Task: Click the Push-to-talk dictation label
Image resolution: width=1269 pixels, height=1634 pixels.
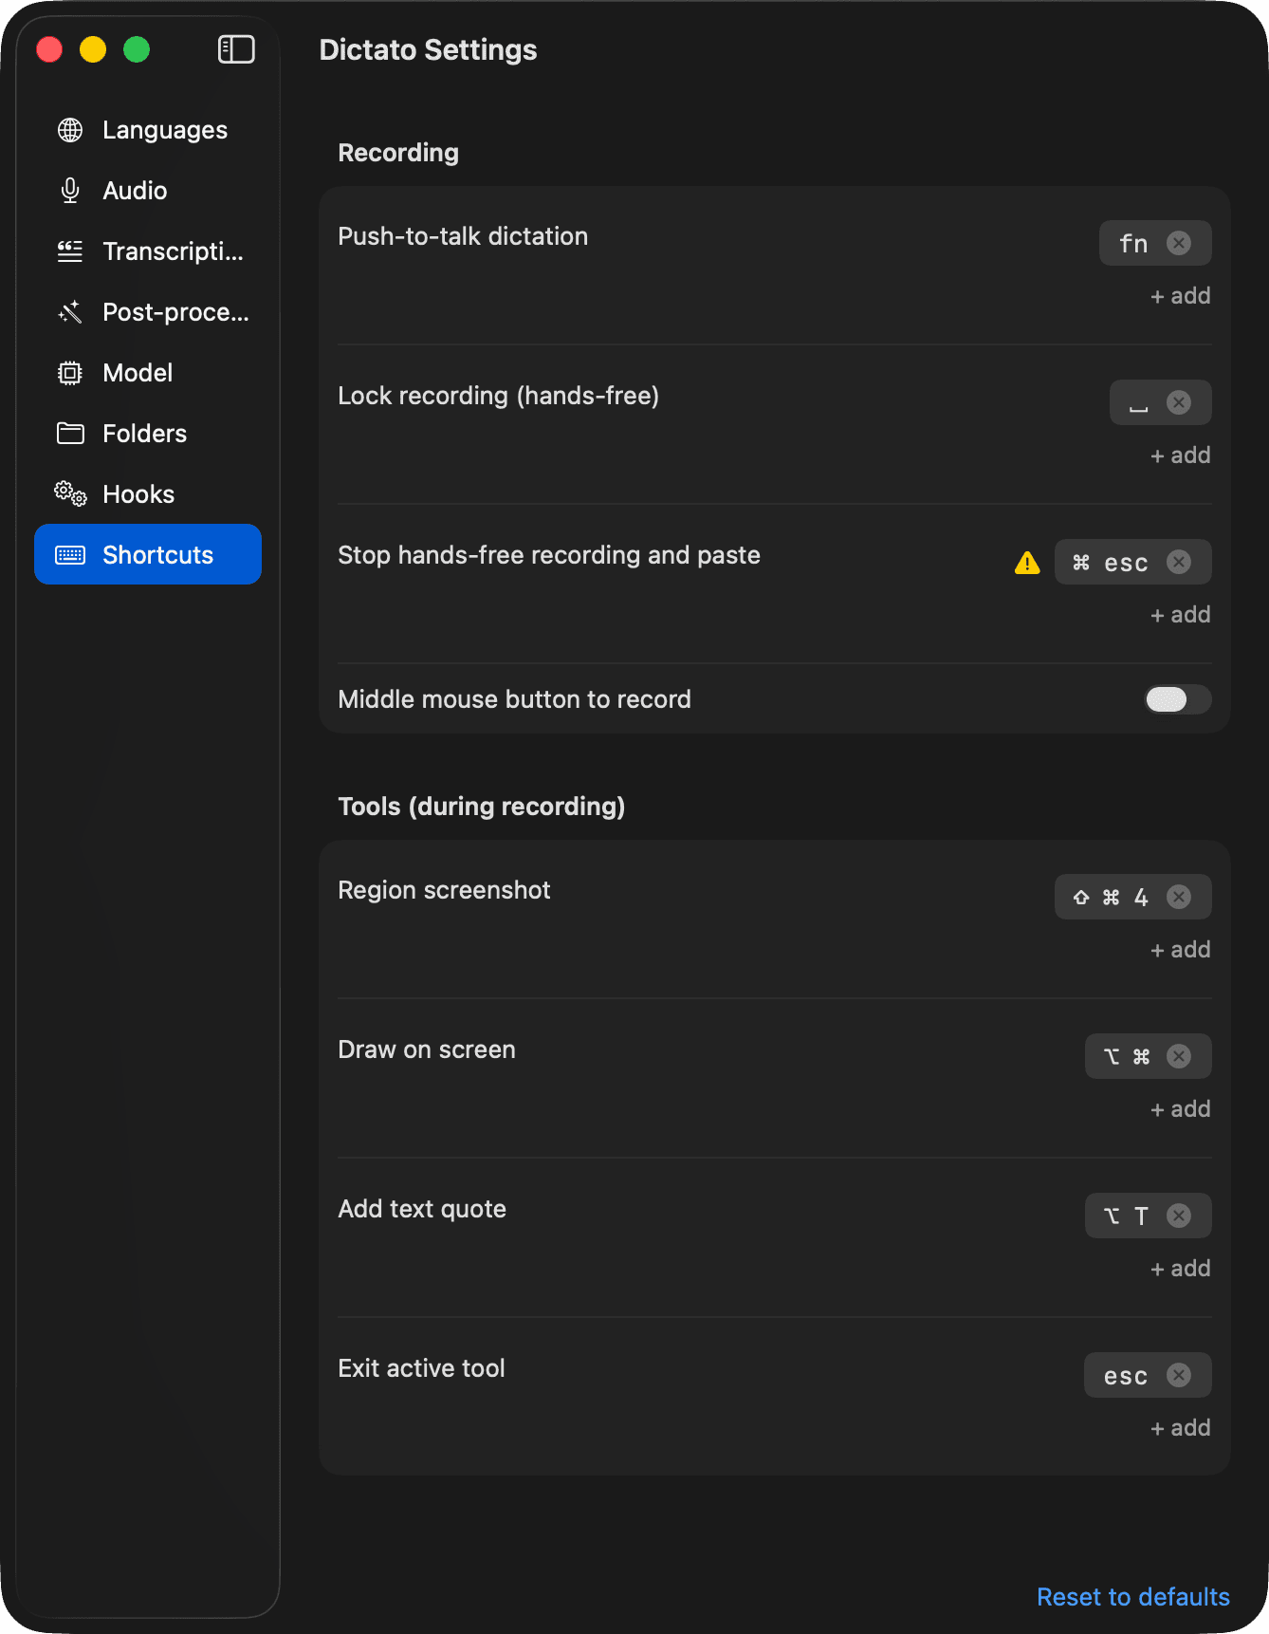Action: point(463,236)
